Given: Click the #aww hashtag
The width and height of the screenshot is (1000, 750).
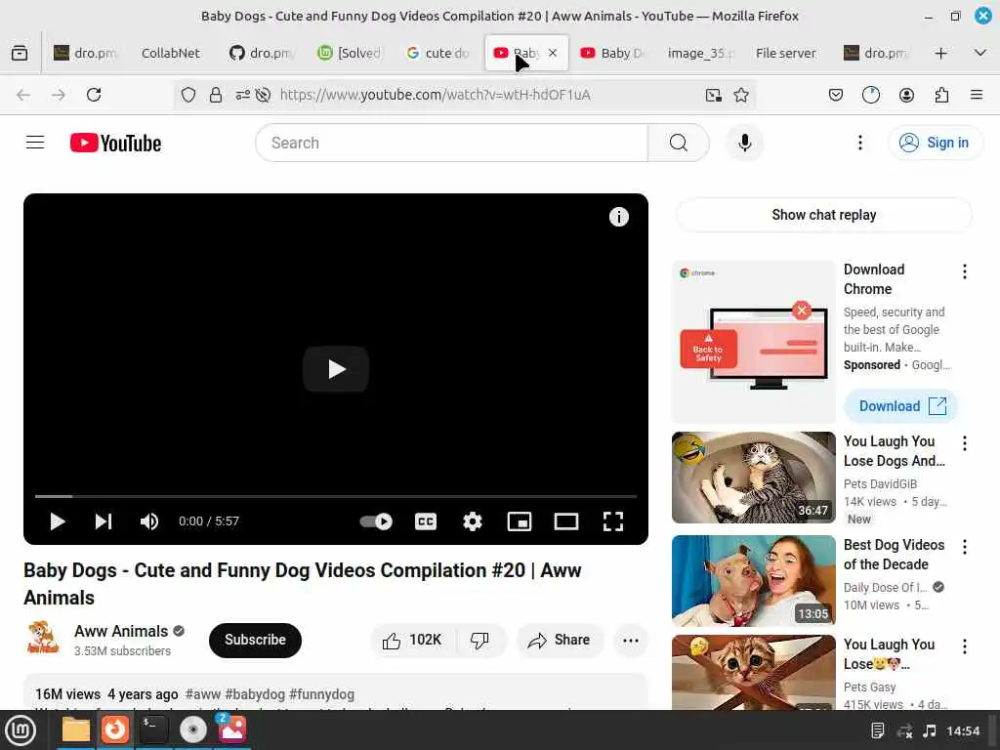Looking at the screenshot, I should coord(203,694).
